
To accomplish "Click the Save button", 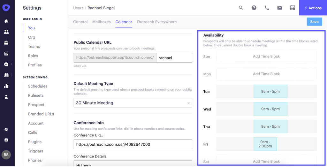I will (x=314, y=22).
